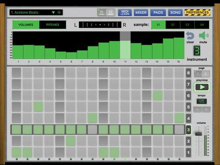The width and height of the screenshot is (220, 165).
Task: Mute the instrument with speaker icon
Action: pyautogui.click(x=203, y=36)
